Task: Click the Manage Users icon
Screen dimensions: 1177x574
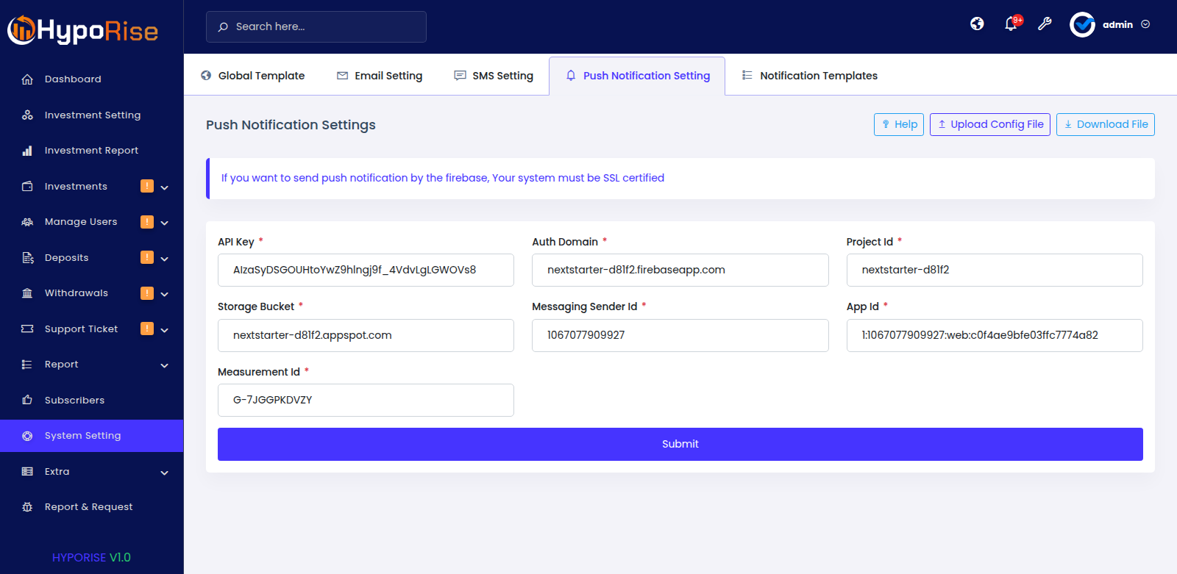Action: click(27, 222)
